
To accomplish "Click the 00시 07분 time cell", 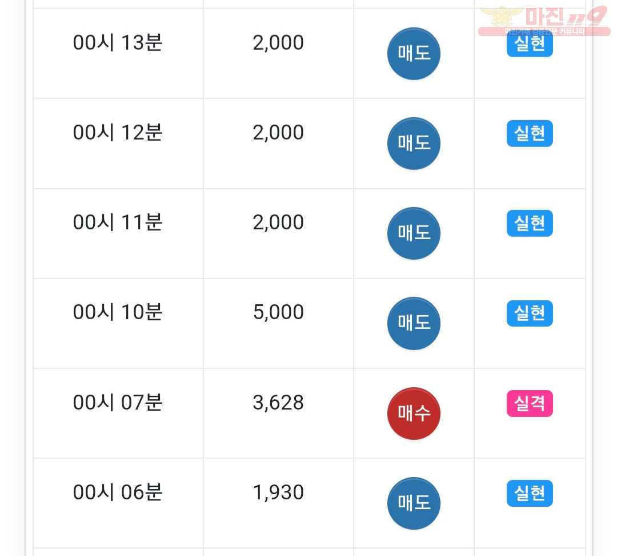I will 118,414.
